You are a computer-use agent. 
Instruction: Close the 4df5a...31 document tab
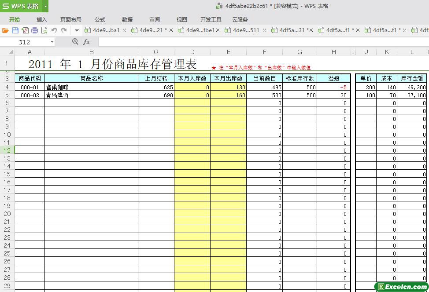click(x=311, y=30)
